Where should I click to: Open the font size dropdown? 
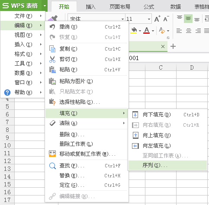[149, 19]
